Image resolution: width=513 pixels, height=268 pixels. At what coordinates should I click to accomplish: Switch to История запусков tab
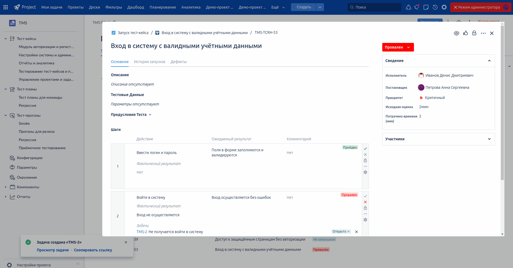[x=150, y=62]
